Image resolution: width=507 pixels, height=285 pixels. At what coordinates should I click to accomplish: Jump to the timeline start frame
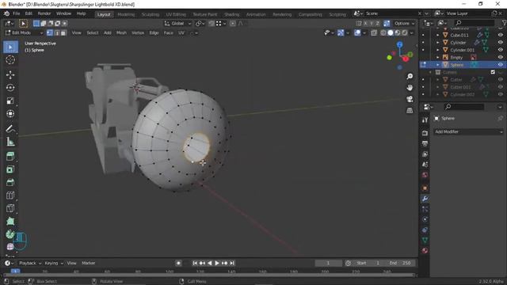(195, 263)
